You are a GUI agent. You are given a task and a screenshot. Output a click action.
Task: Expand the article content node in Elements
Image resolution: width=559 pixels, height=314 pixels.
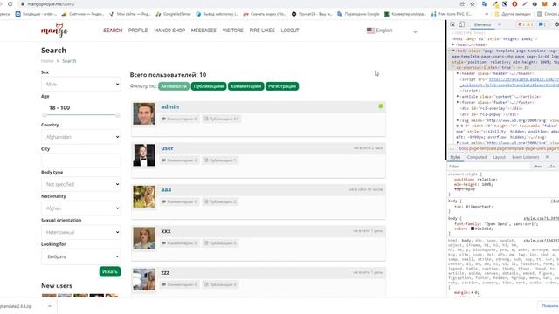pyautogui.click(x=458, y=97)
